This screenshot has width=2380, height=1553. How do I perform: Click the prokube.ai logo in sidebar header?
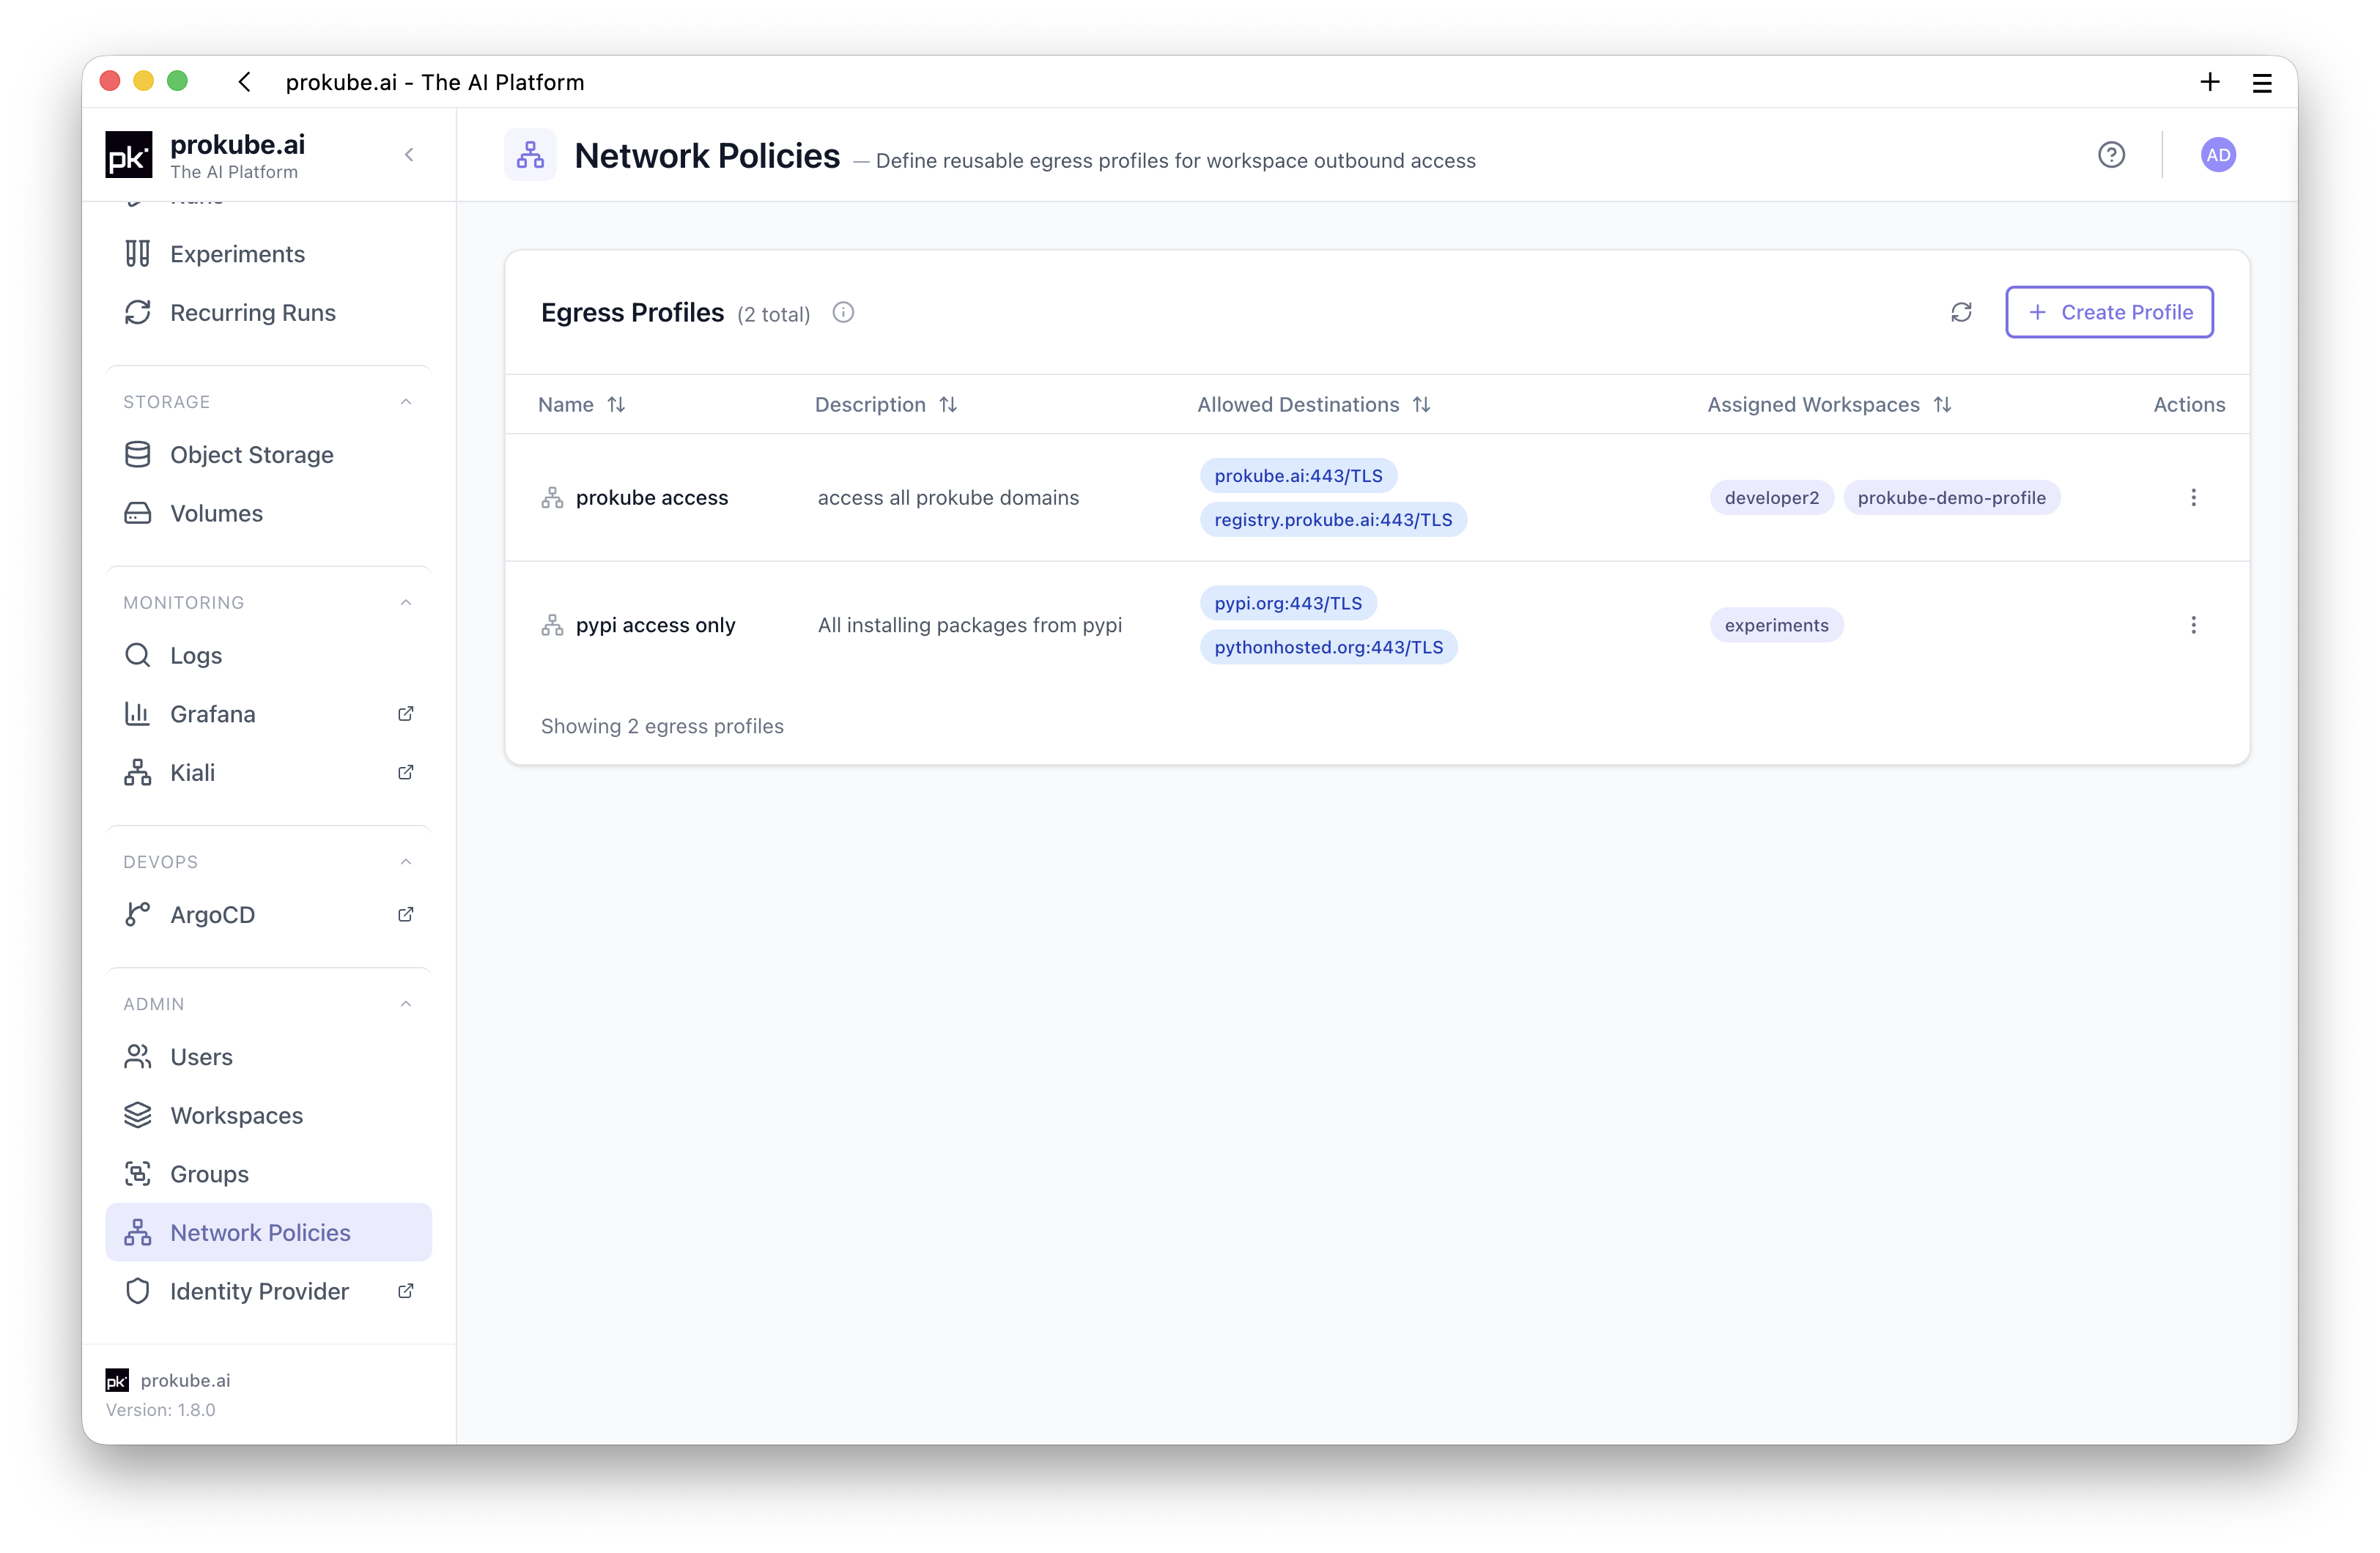tap(129, 155)
